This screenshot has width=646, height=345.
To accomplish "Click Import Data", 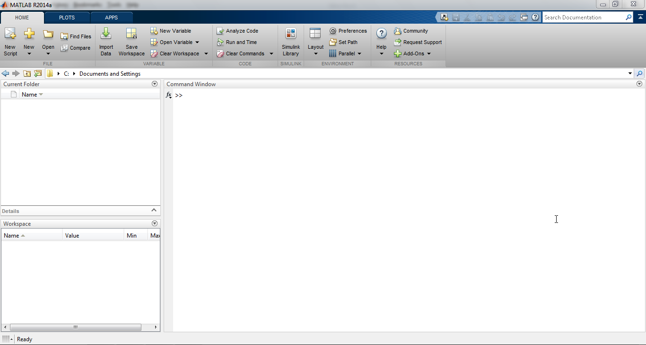I will [106, 42].
